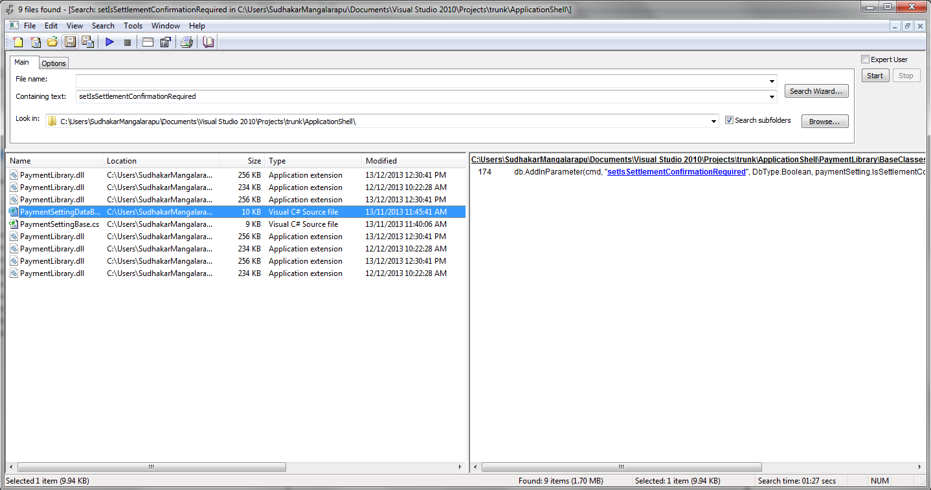Viewport: 931px width, 490px height.
Task: Click the Browse button to choose a folder
Action: click(824, 121)
